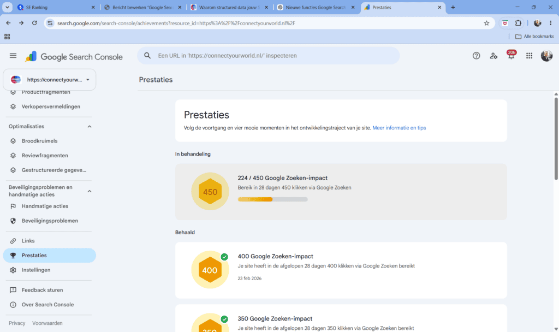Go forward to the next page
Screen dimensions: 559x332
[x=21, y=23]
